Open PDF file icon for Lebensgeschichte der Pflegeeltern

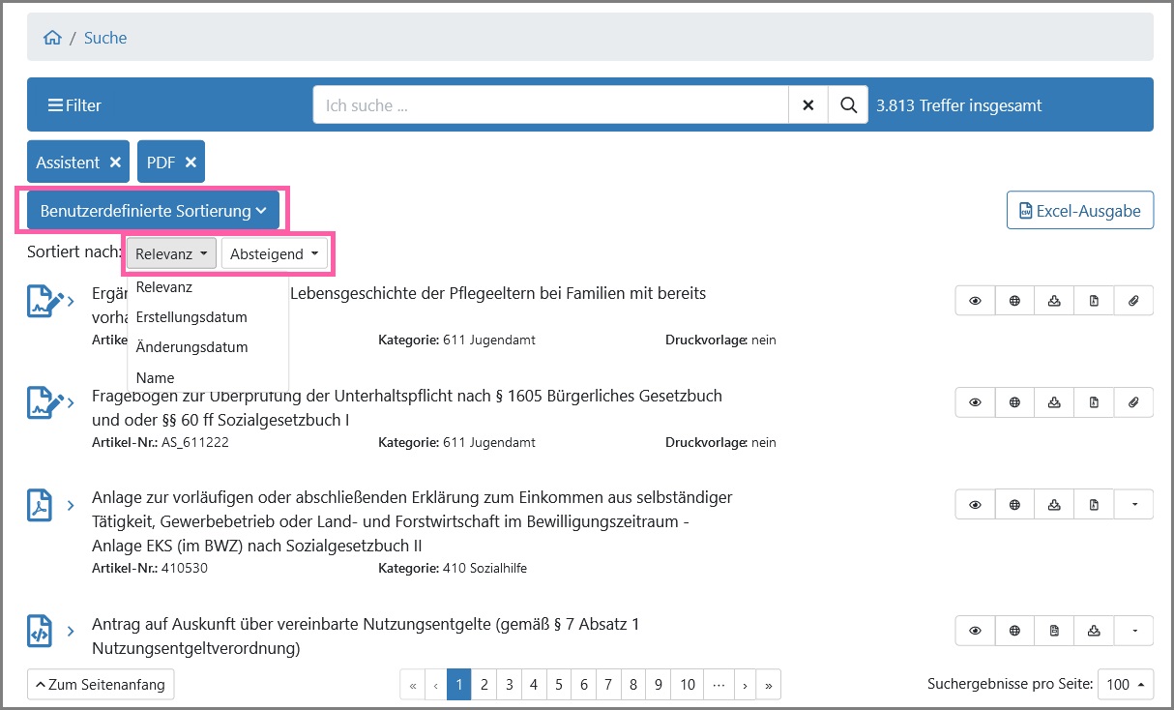pyautogui.click(x=1094, y=301)
